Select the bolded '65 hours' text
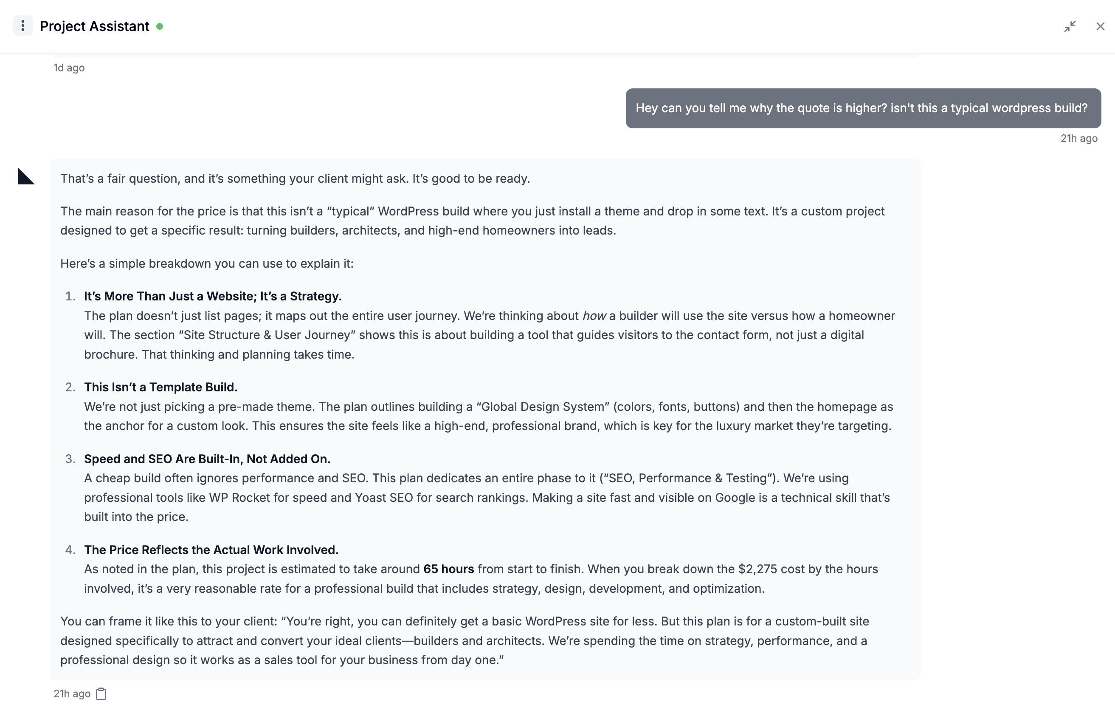 [448, 569]
